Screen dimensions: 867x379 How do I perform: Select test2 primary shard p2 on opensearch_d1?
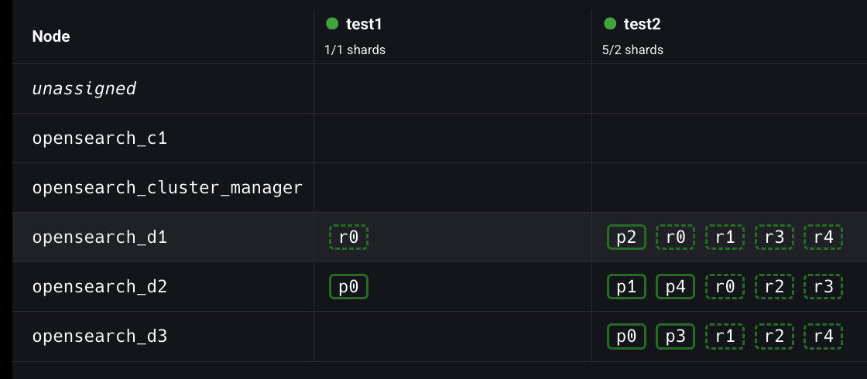(626, 237)
